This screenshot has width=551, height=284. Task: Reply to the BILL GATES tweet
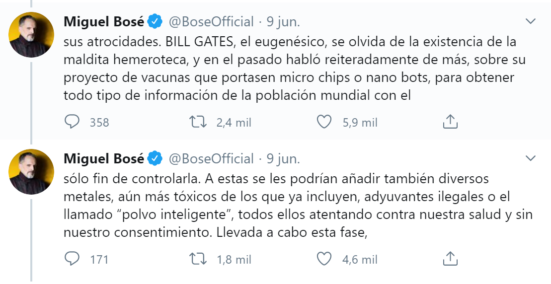click(73, 122)
